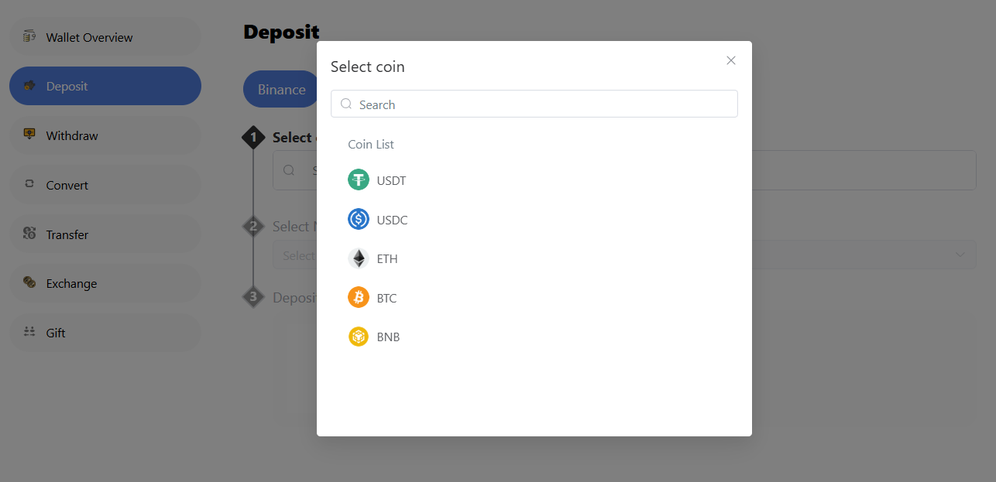Click the Gift sidebar icon
996x482 pixels.
point(29,332)
